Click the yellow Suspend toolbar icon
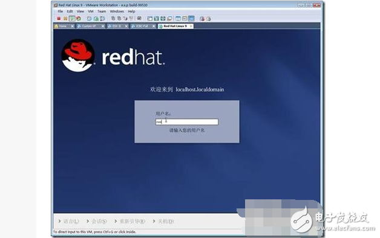The image size is (380, 238). 65,18
